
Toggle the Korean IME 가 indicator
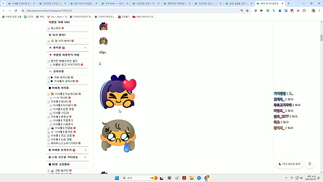[292, 178]
